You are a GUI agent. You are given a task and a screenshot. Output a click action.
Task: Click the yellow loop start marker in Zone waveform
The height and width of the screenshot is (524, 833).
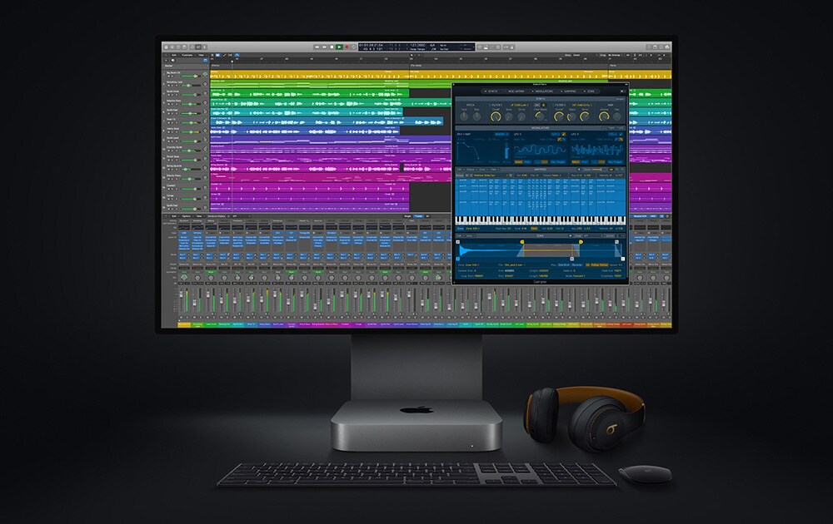pyautogui.click(x=523, y=242)
